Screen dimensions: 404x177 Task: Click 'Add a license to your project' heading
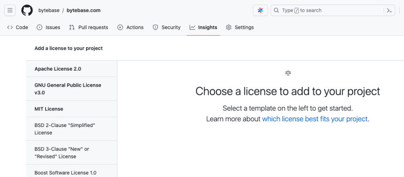click(x=68, y=49)
